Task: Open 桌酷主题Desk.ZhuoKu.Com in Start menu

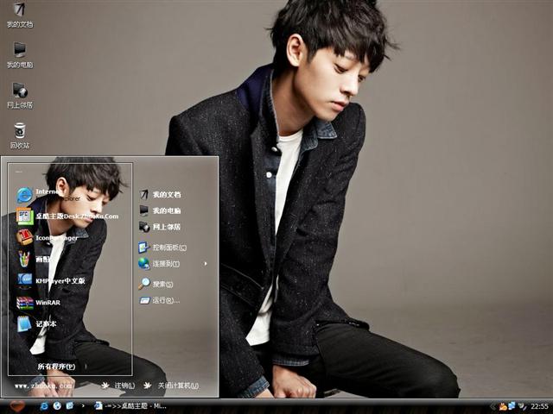Action: coord(67,216)
